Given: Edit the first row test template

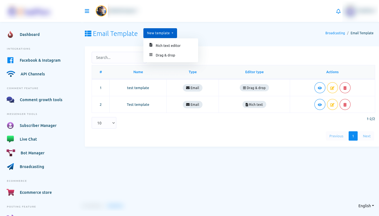Looking at the screenshot, I should (x=332, y=88).
